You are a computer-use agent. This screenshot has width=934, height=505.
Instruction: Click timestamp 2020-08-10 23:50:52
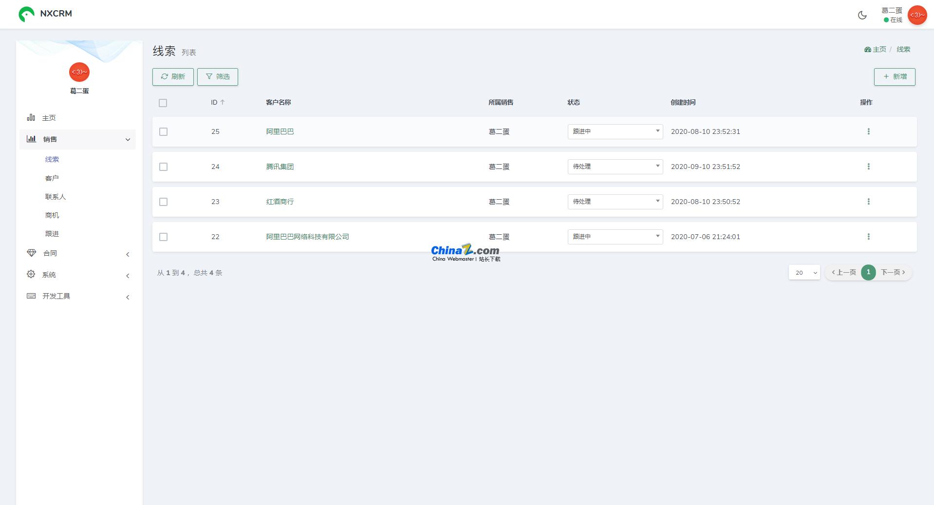(x=706, y=202)
